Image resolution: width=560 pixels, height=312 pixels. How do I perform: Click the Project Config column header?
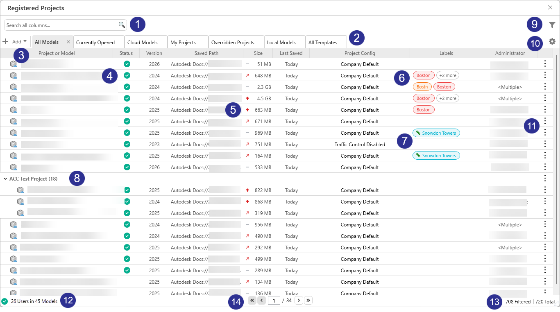(x=360, y=53)
